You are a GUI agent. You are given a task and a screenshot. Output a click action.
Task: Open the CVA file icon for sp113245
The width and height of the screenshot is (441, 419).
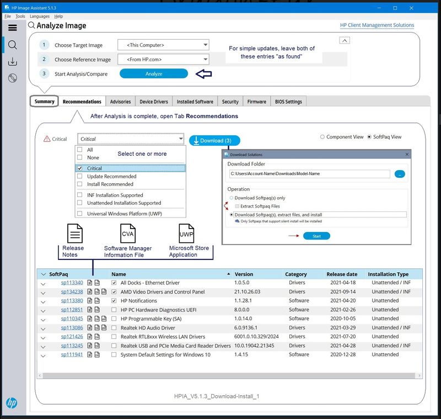(x=97, y=346)
